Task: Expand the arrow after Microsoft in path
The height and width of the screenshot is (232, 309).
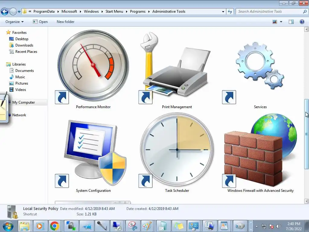Action: pos(80,12)
